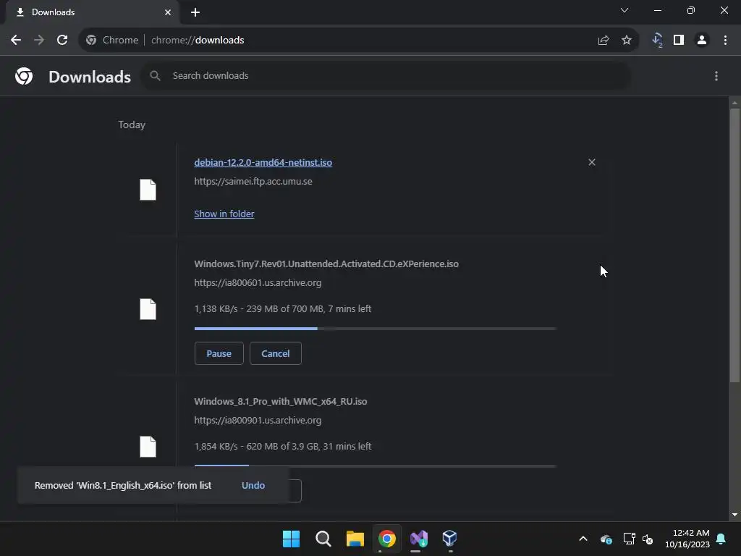Open the Windows Start menu

(291, 539)
